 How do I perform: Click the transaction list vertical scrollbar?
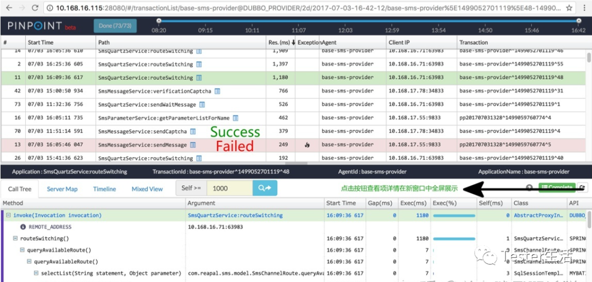[x=588, y=57]
